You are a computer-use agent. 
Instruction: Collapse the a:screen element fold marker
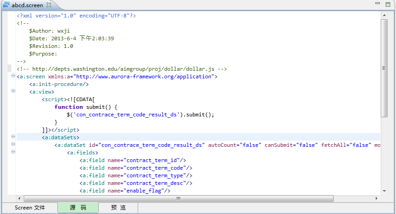(13, 77)
